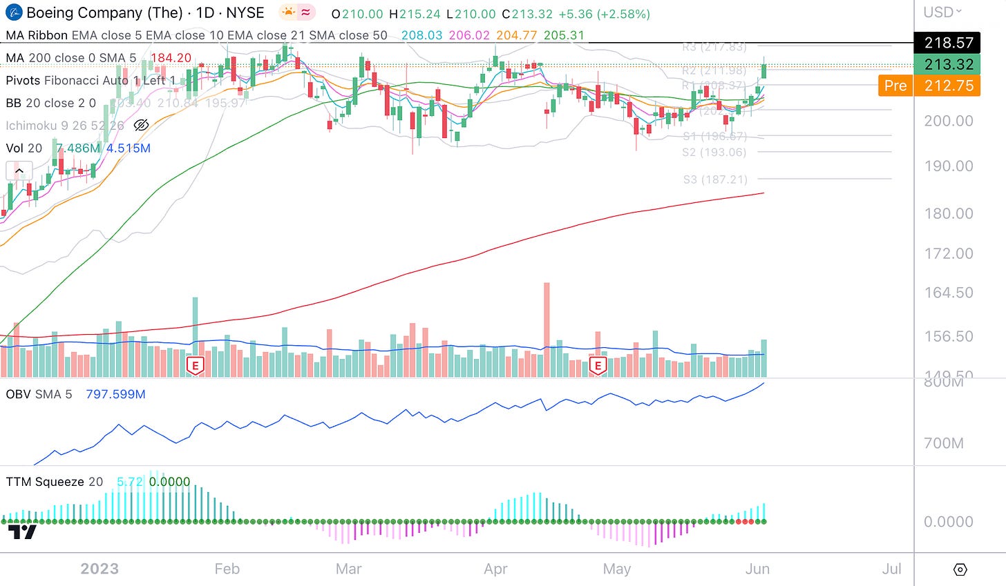Select the greyed Ichimoku 9 26 52 26 legend
The height and width of the screenshot is (586, 1006).
[65, 126]
